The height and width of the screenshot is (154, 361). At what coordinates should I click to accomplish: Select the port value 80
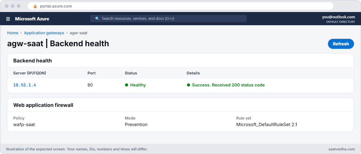90,85
